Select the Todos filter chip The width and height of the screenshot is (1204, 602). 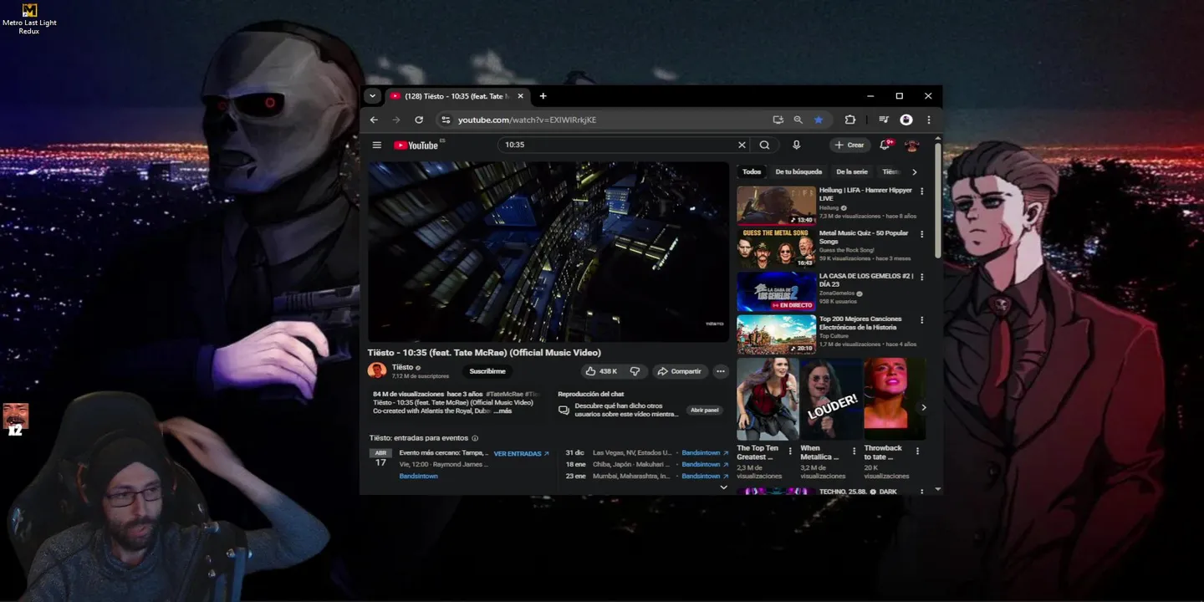pyautogui.click(x=752, y=171)
